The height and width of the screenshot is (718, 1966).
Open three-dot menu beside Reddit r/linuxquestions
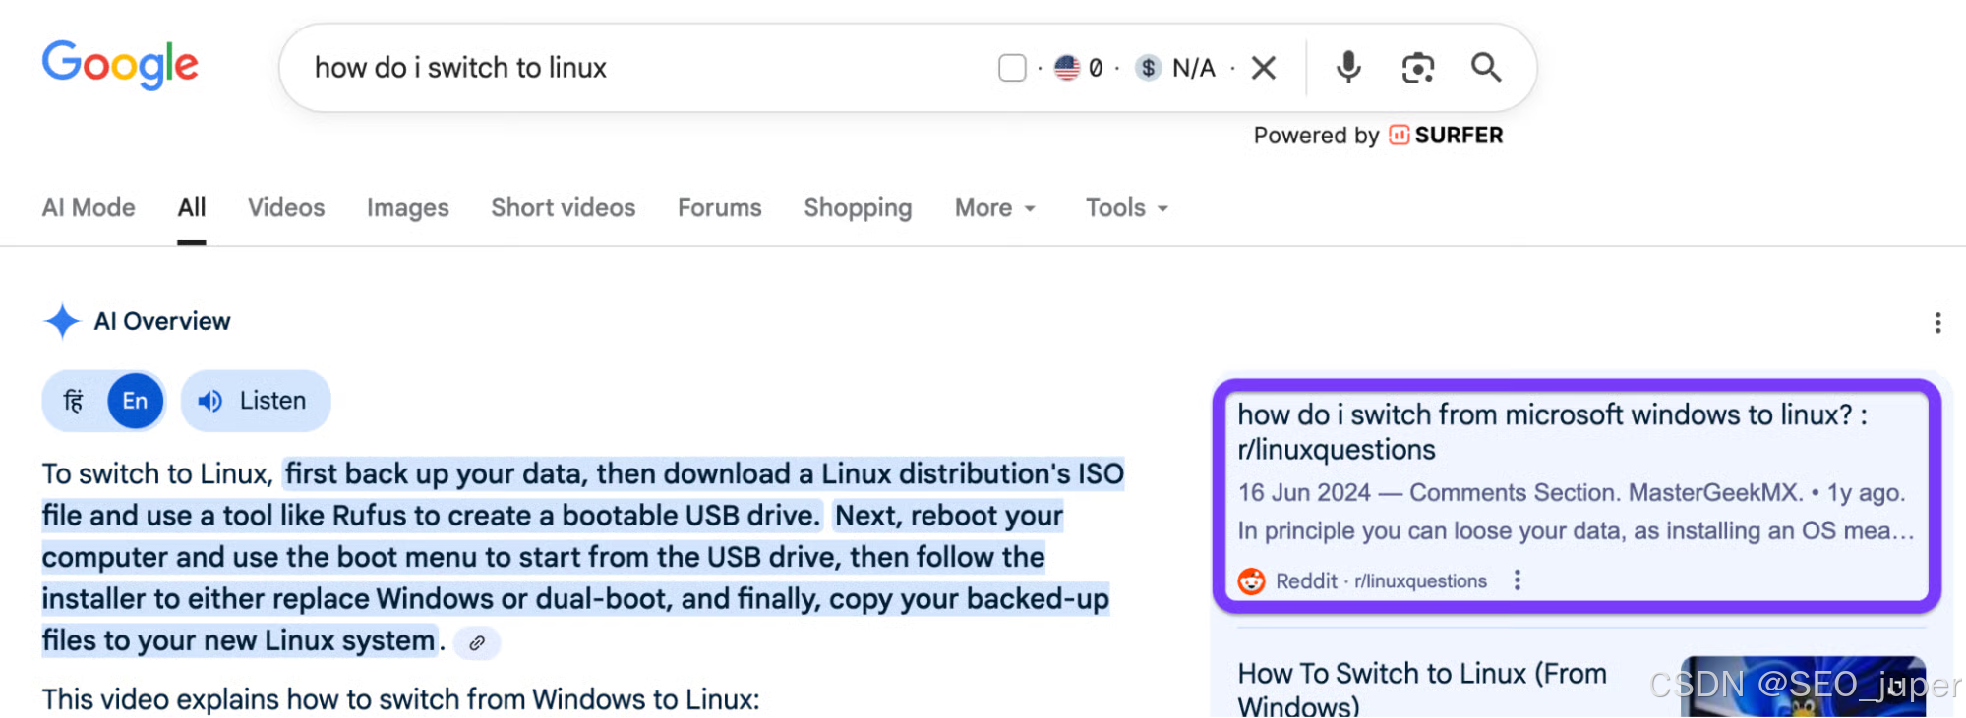tap(1518, 580)
